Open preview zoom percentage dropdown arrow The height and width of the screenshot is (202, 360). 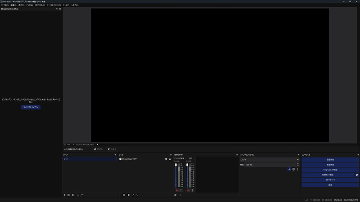(73, 145)
